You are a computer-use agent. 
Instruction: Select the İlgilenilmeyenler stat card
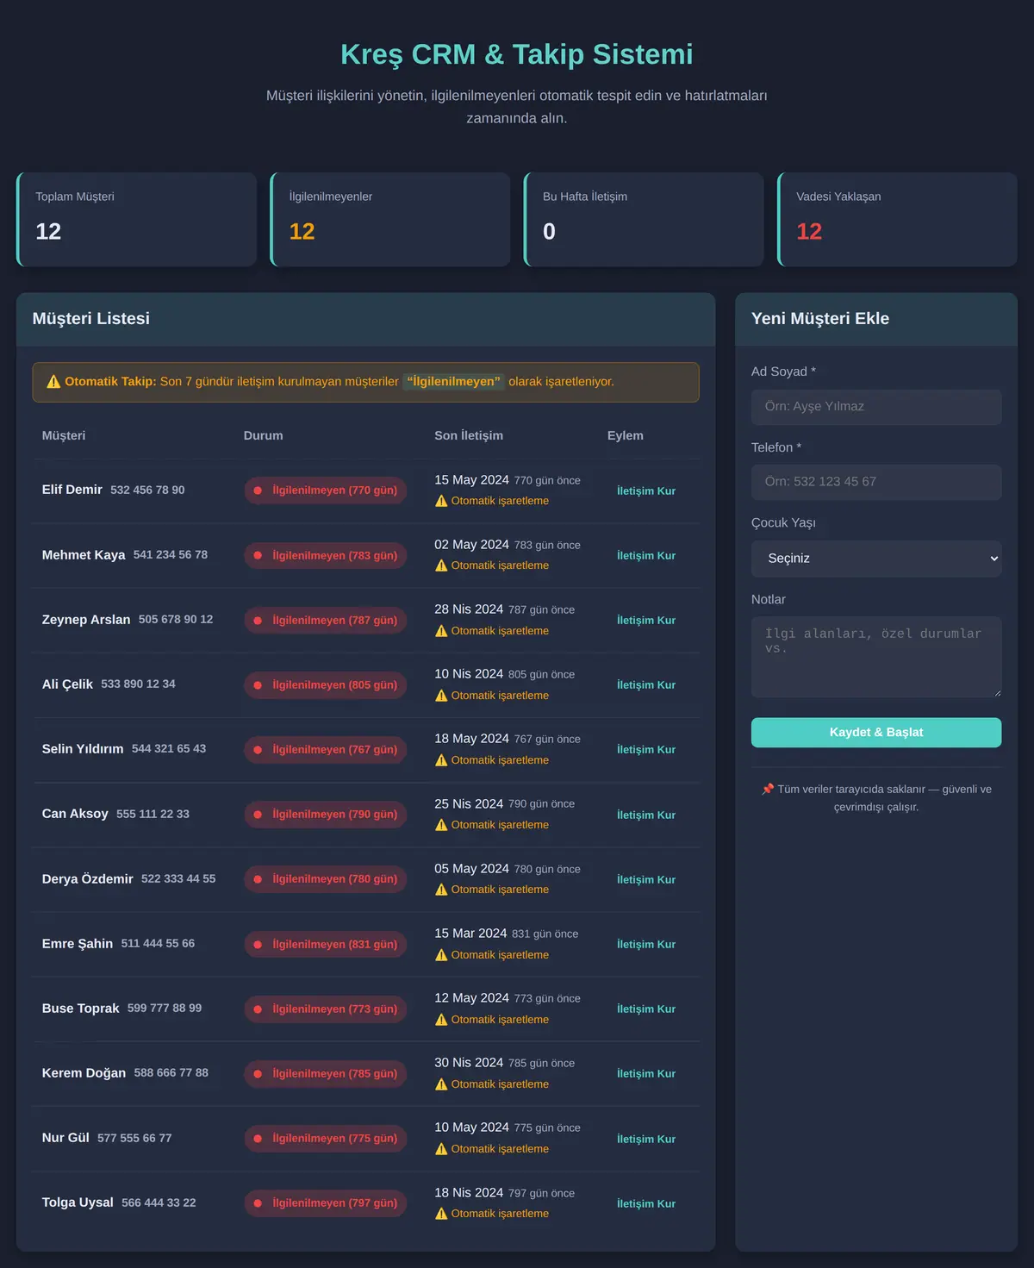click(x=390, y=220)
